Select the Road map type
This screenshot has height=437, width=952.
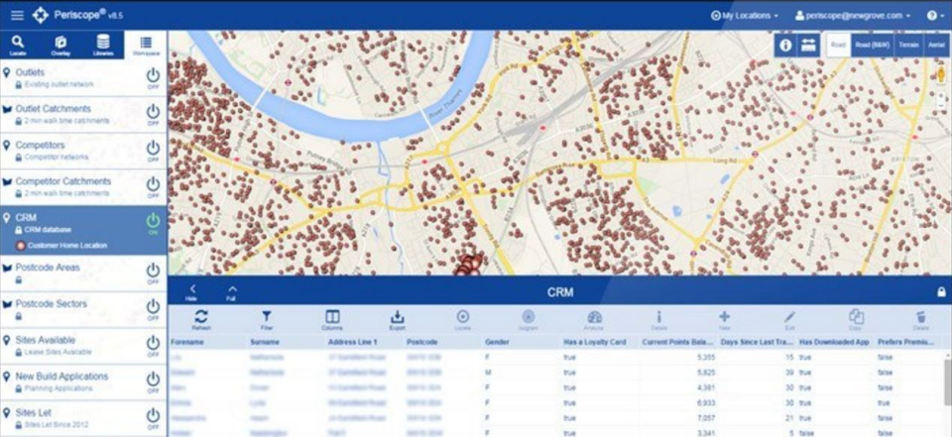point(839,45)
